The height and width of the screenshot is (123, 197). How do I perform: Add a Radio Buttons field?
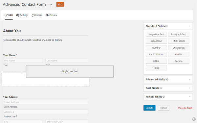pos(156,54)
